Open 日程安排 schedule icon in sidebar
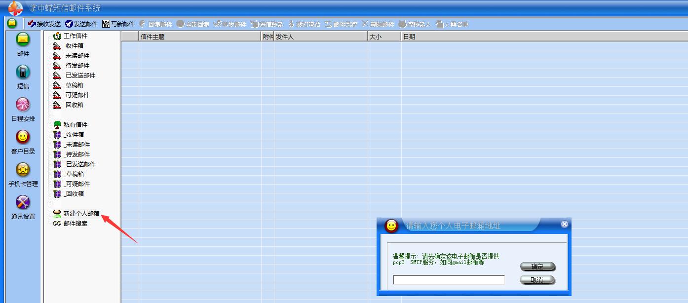Viewport: 688px width, 303px height. 23,105
